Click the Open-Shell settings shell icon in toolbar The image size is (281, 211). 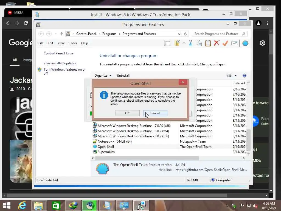(245, 43)
